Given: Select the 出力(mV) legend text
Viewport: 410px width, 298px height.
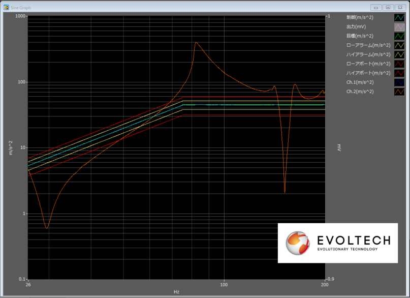Looking at the screenshot, I should [x=357, y=26].
